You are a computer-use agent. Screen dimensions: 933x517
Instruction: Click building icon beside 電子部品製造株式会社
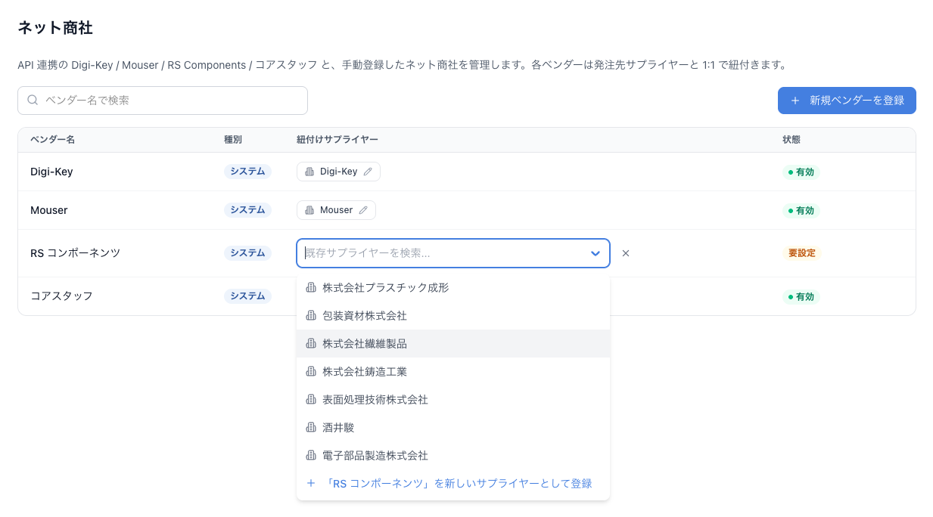click(x=311, y=456)
